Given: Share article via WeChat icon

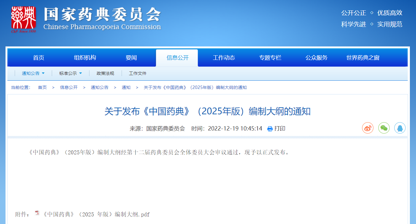Looking at the screenshot, I should (x=384, y=128).
